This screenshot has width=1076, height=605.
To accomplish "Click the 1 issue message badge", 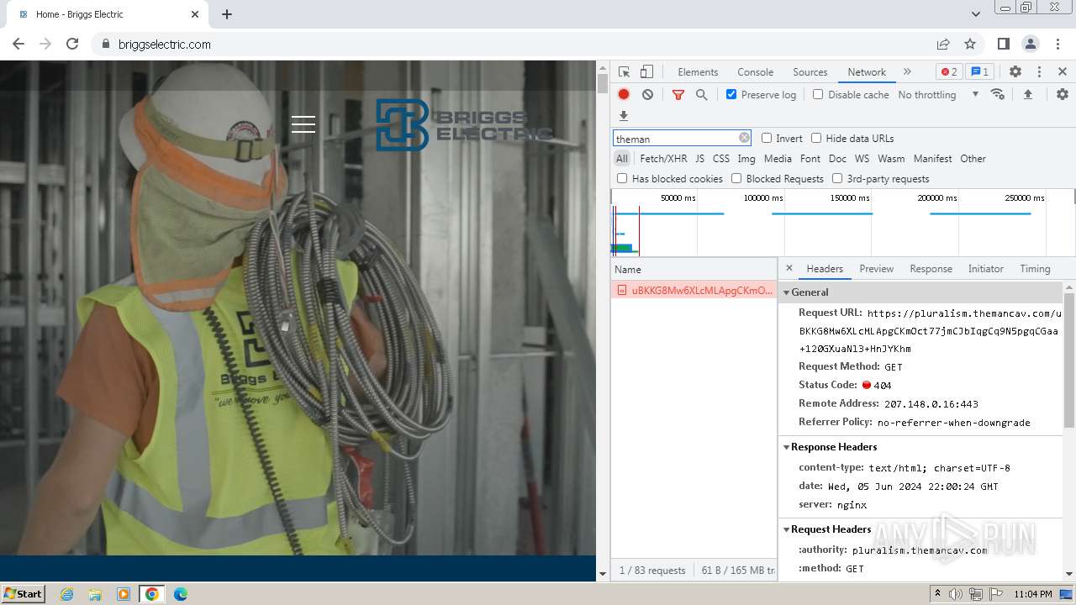I will 978,72.
